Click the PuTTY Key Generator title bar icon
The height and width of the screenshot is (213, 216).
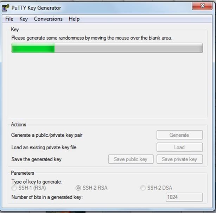6,8
